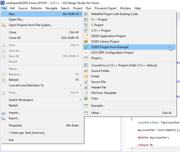Click the Import icon in File menu

(4, 113)
